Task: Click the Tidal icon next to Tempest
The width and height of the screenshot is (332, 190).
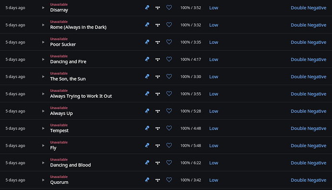Action: click(157, 128)
